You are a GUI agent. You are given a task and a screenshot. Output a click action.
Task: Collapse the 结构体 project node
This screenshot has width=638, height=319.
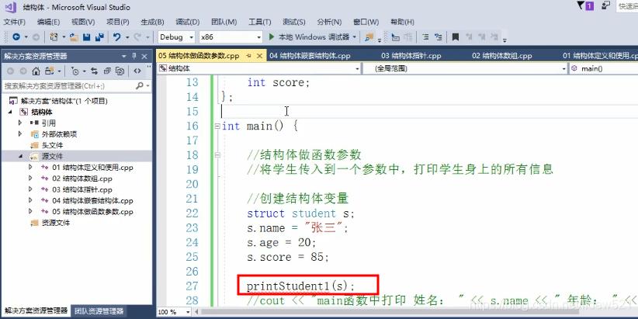click(10, 112)
